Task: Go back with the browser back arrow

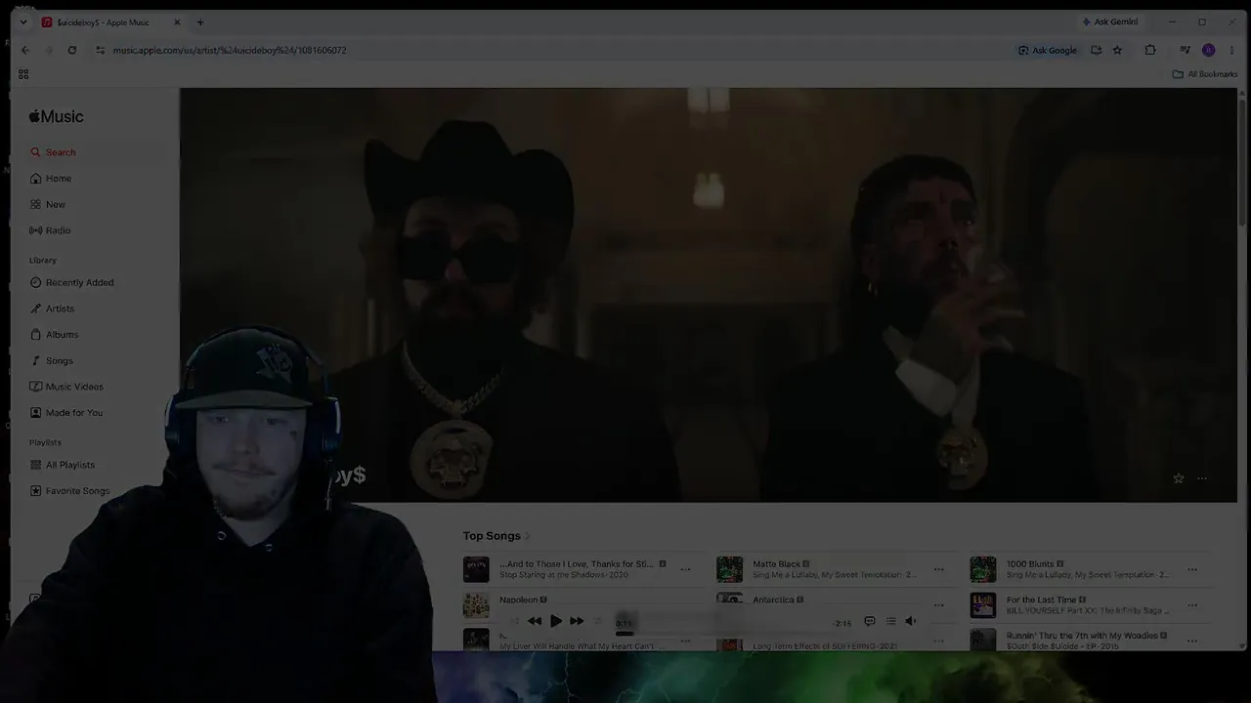Action: click(25, 50)
